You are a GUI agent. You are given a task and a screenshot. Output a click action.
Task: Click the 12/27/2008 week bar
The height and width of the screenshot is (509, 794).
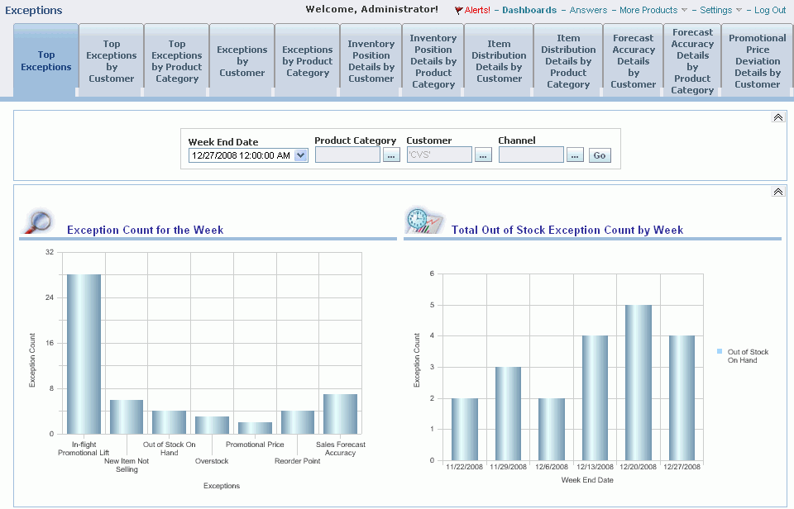682,397
